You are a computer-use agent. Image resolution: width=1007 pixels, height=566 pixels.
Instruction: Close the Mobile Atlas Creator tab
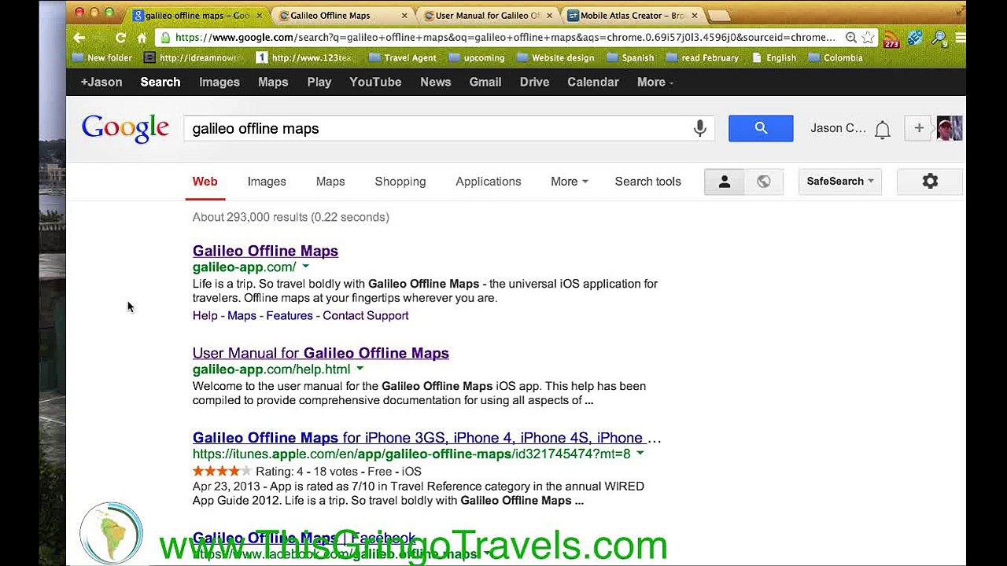(x=694, y=15)
